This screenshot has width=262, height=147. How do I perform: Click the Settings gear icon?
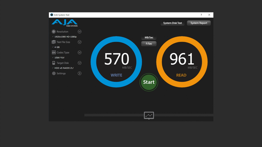(x=54, y=73)
